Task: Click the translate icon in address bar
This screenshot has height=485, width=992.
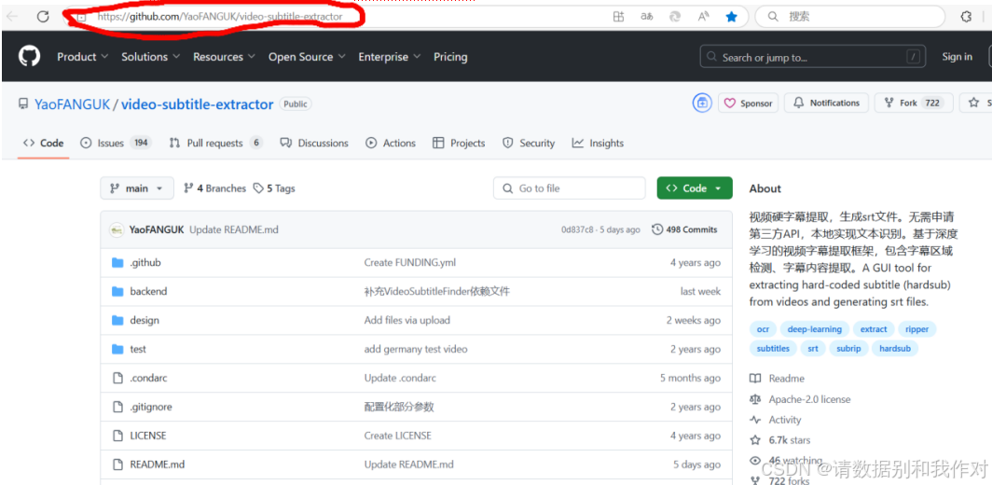Action: click(647, 17)
